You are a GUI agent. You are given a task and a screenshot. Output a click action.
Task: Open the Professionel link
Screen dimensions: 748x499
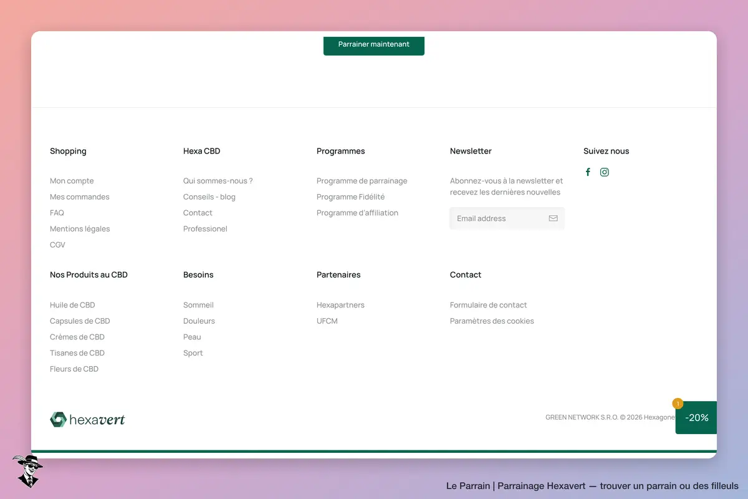click(x=205, y=229)
